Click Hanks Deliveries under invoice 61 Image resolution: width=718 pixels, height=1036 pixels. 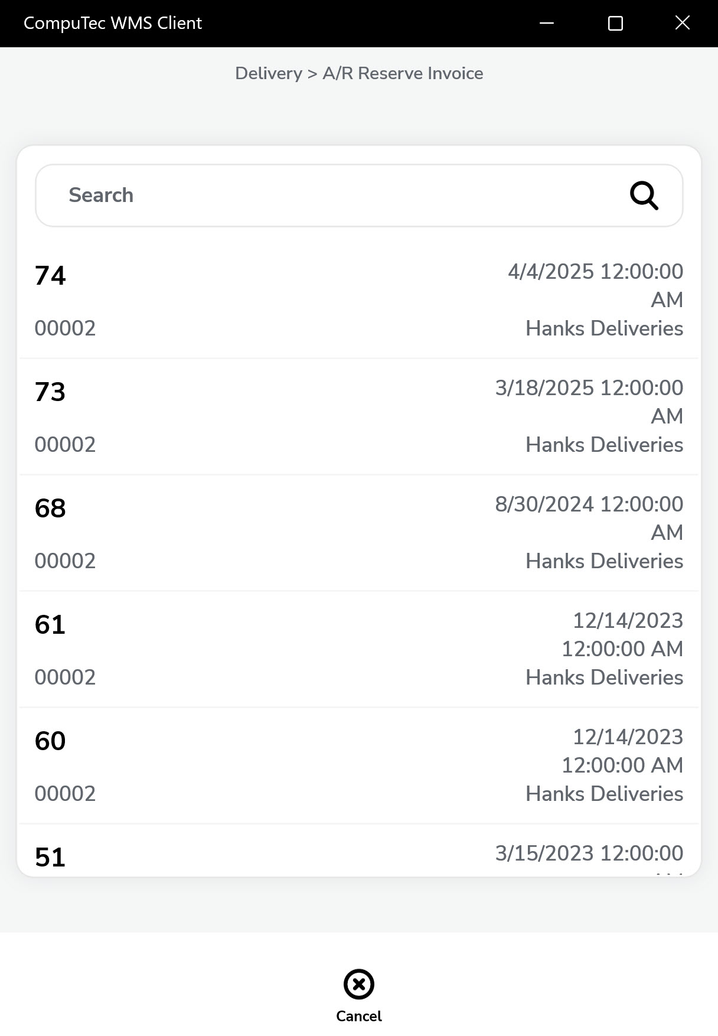tap(604, 677)
